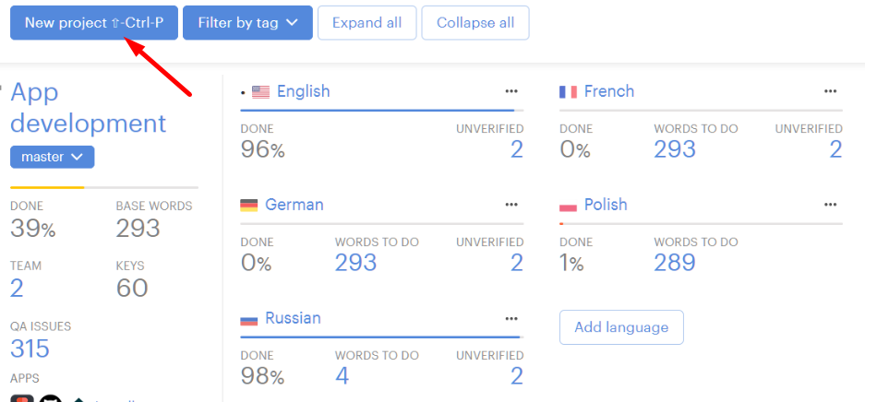Open the Filter by tag dropdown
This screenshot has width=877, height=402.
[247, 23]
